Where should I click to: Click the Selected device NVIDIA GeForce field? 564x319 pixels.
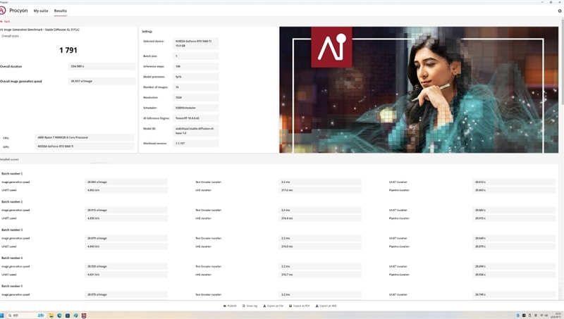195,43
